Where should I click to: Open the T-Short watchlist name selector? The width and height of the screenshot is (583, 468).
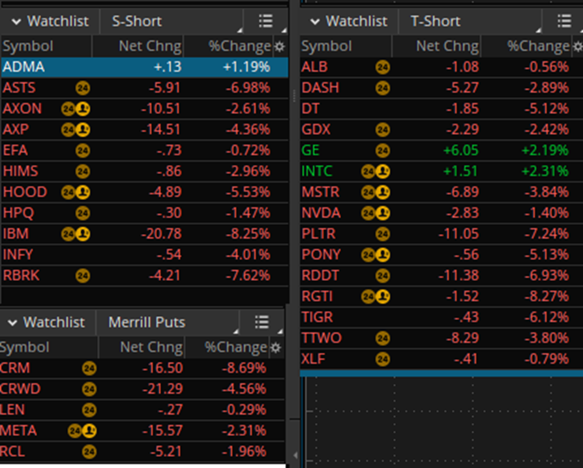click(x=436, y=22)
